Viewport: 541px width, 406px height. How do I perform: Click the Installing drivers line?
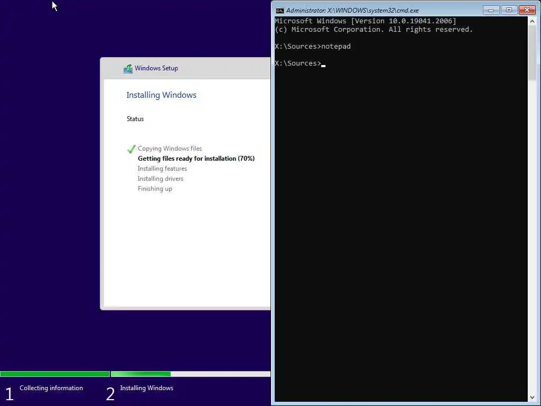tap(161, 179)
